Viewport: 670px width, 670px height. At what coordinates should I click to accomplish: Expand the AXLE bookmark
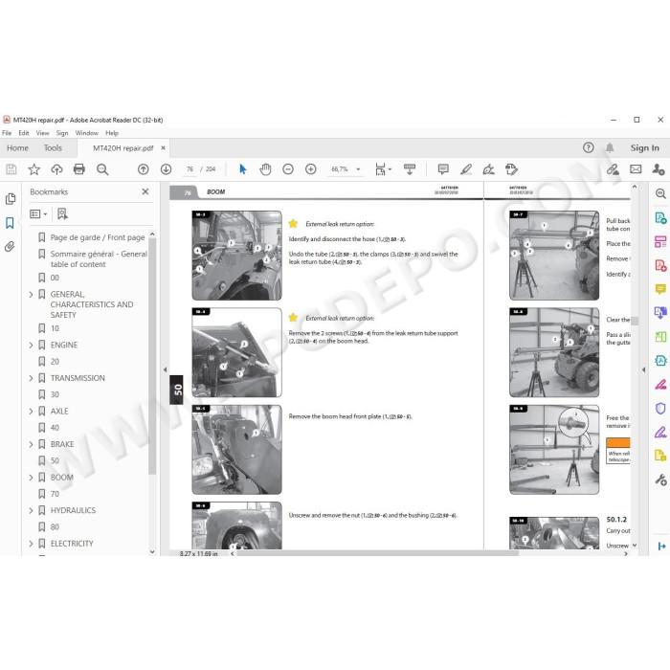(31, 412)
